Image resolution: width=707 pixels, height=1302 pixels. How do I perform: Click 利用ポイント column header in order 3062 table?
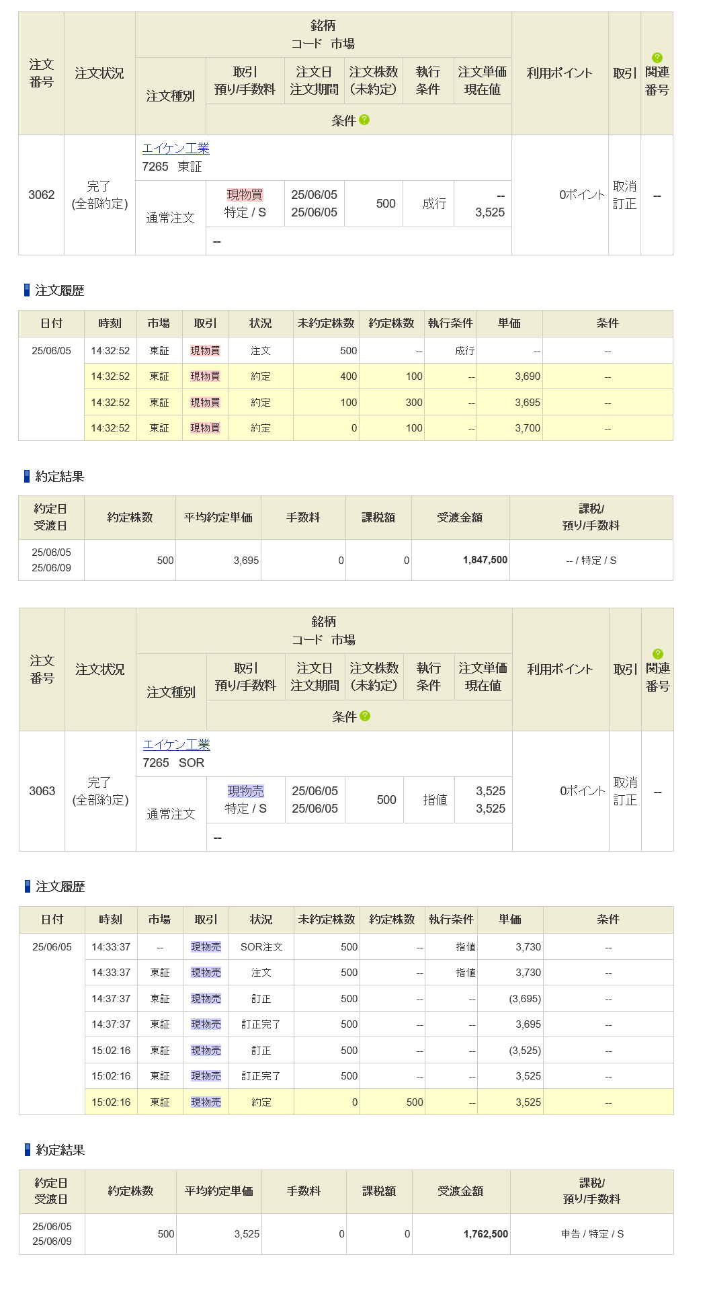tap(559, 73)
